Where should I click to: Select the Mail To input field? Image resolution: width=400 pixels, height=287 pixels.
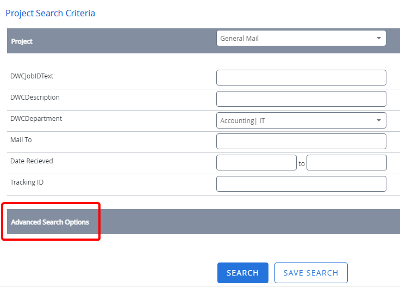[x=301, y=141]
